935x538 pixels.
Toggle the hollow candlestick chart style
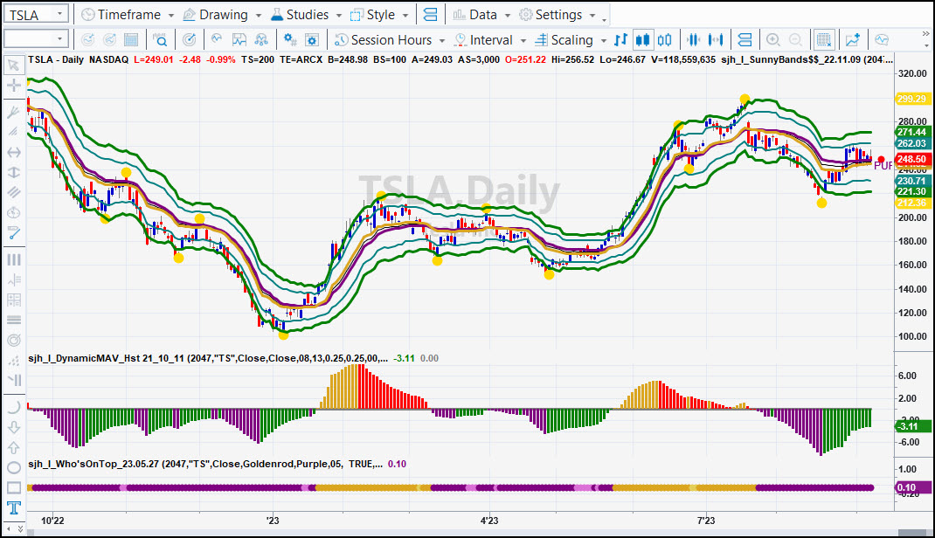(x=665, y=40)
